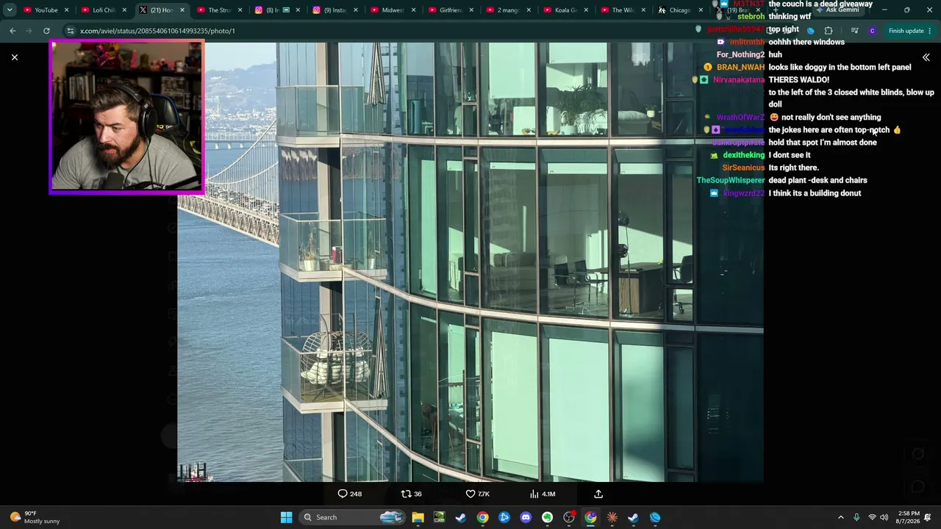941x529 pixels.
Task: Open the Evernote elephant icon in taskbar
Action: click(x=547, y=517)
